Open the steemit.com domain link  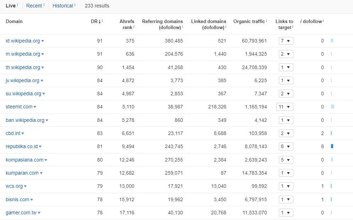[19, 107]
